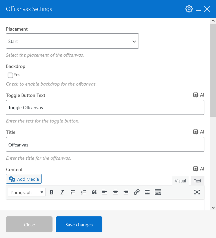
Task: Apply blockquote formatting
Action: (94, 192)
